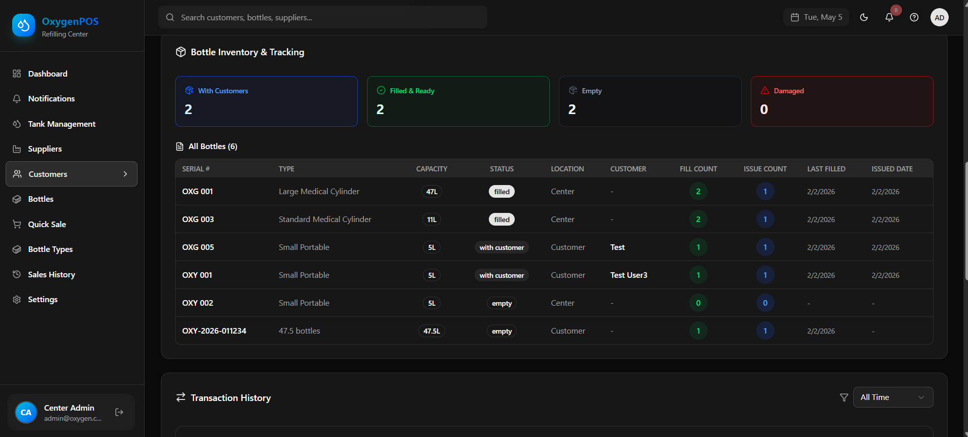Click Large Medical Cylinder type cell
Image resolution: width=968 pixels, height=437 pixels.
tap(319, 191)
